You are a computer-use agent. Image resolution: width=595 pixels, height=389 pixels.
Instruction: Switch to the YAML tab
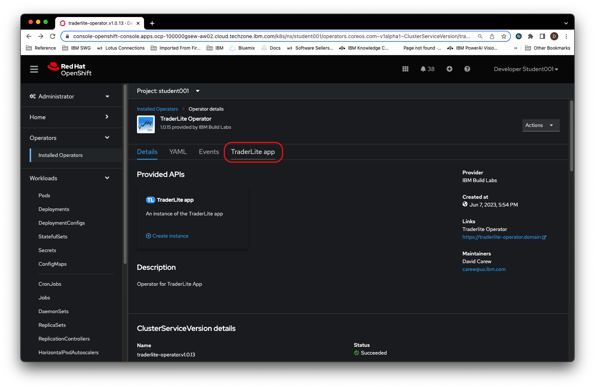pos(178,152)
